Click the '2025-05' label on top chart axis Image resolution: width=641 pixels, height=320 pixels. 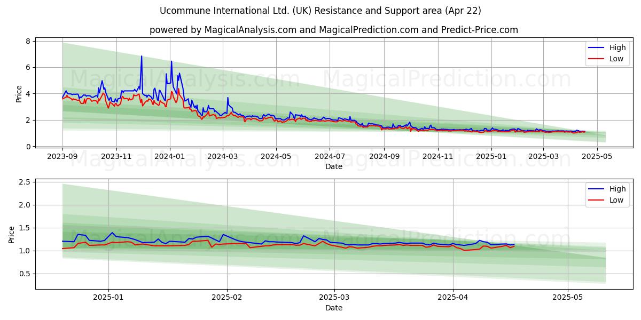[597, 157]
